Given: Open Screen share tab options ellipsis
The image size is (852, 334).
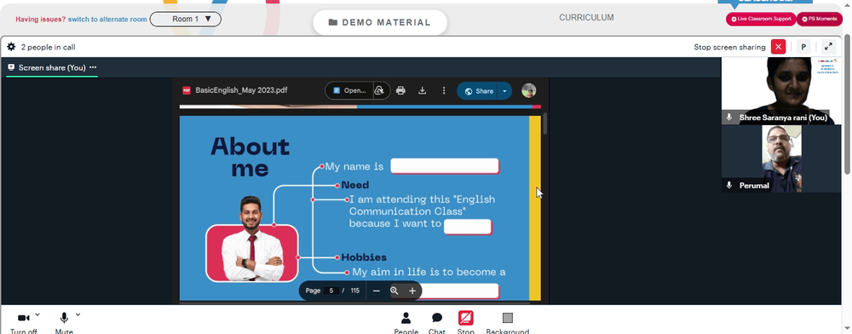Looking at the screenshot, I should pos(93,67).
